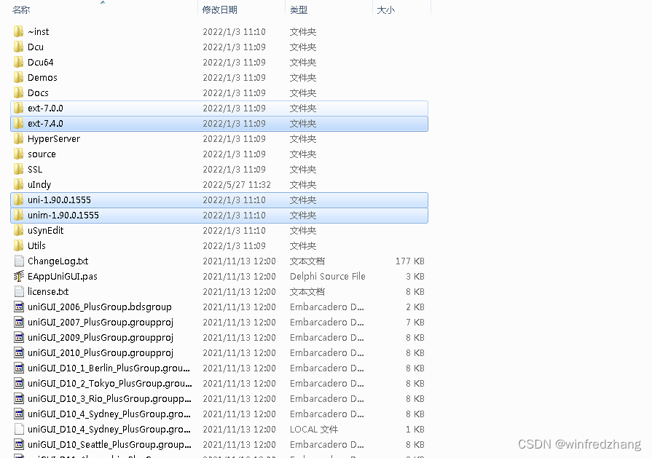Select the EAppUniGUI.pas file name
This screenshot has width=652, height=458.
tap(63, 277)
